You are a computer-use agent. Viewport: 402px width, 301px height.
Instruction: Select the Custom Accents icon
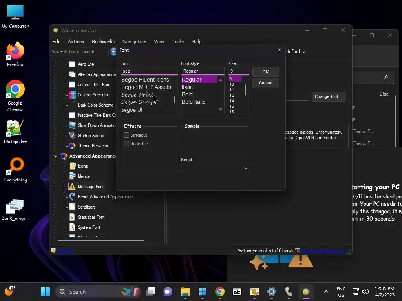pyautogui.click(x=72, y=95)
